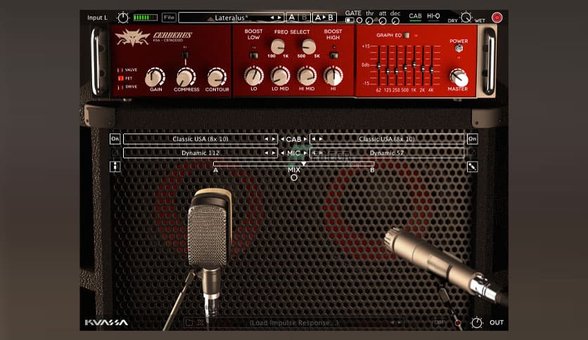Go to previous preset arrow beside Lateralus

tap(272, 18)
